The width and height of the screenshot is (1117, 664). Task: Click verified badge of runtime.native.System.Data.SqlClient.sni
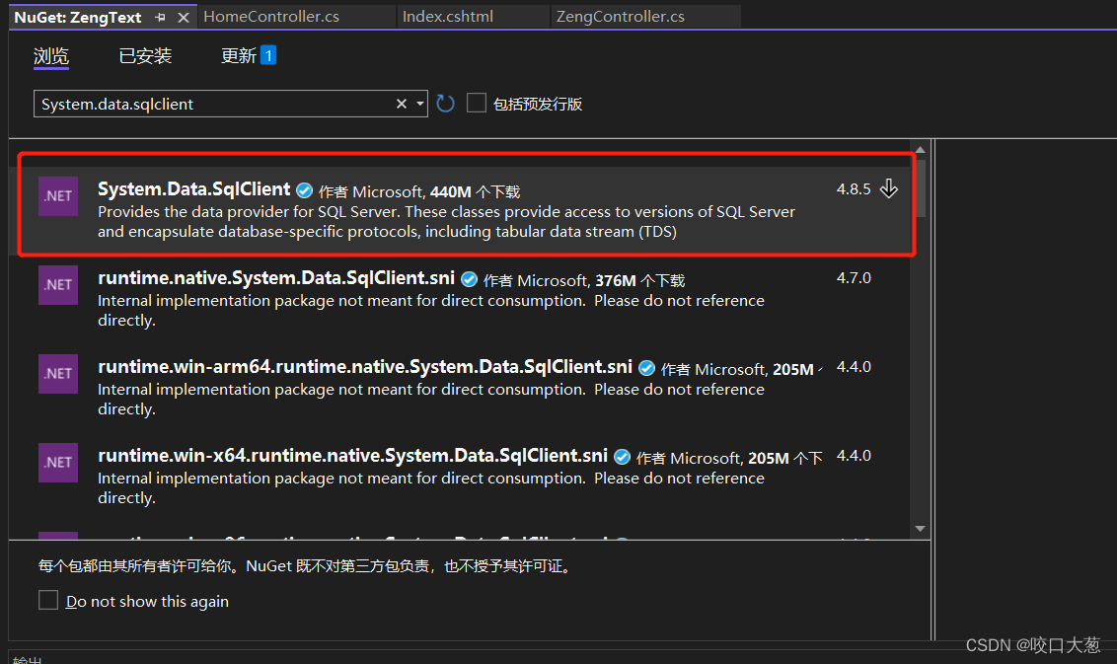[469, 279]
